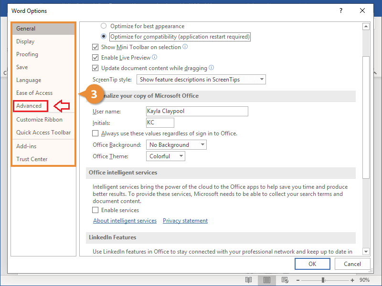
Task: Open the Trust Center category
Action: pos(43,159)
